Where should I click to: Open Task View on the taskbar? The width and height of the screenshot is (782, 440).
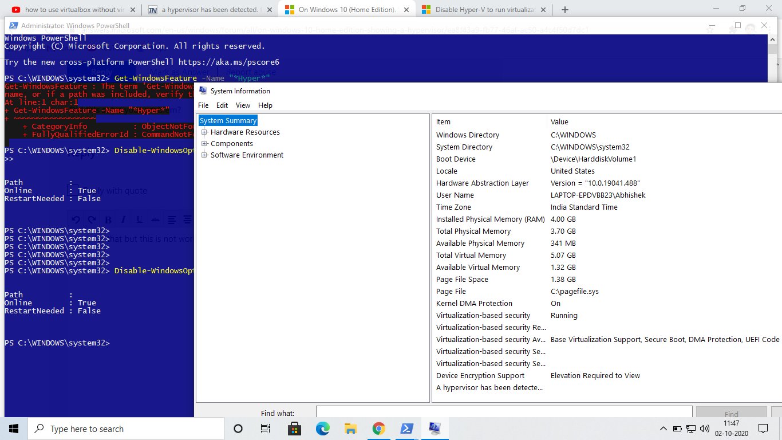[265, 429]
